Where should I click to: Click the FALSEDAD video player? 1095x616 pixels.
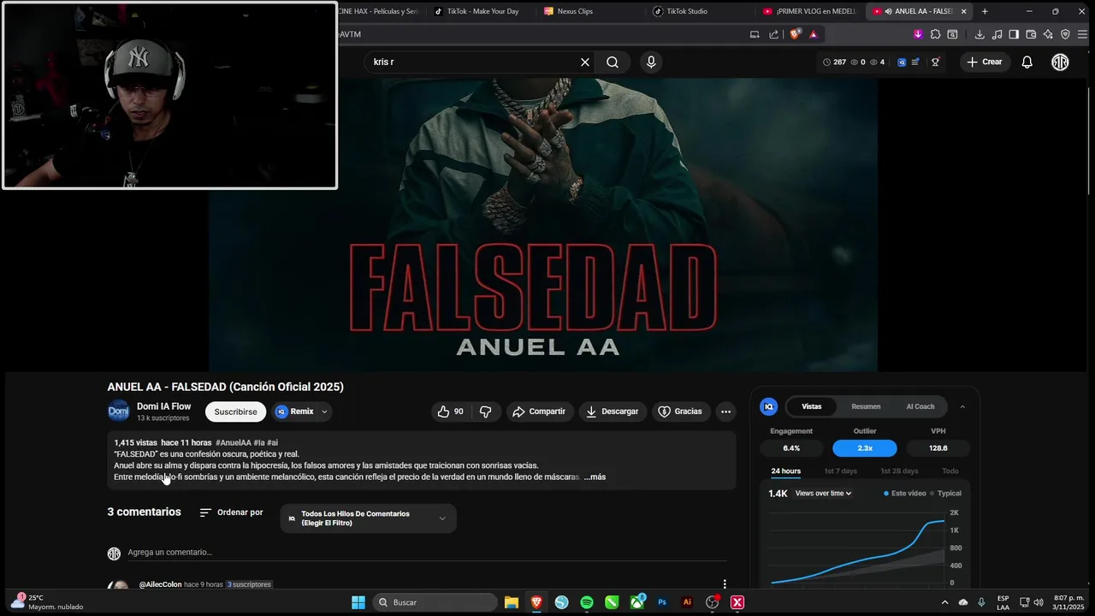(543, 224)
